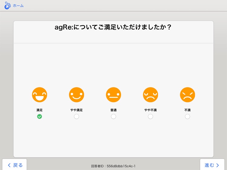Image resolution: width=227 pixels, height=170 pixels.
Task: Select the laughing 満足 face icon
Action: [x=40, y=95]
